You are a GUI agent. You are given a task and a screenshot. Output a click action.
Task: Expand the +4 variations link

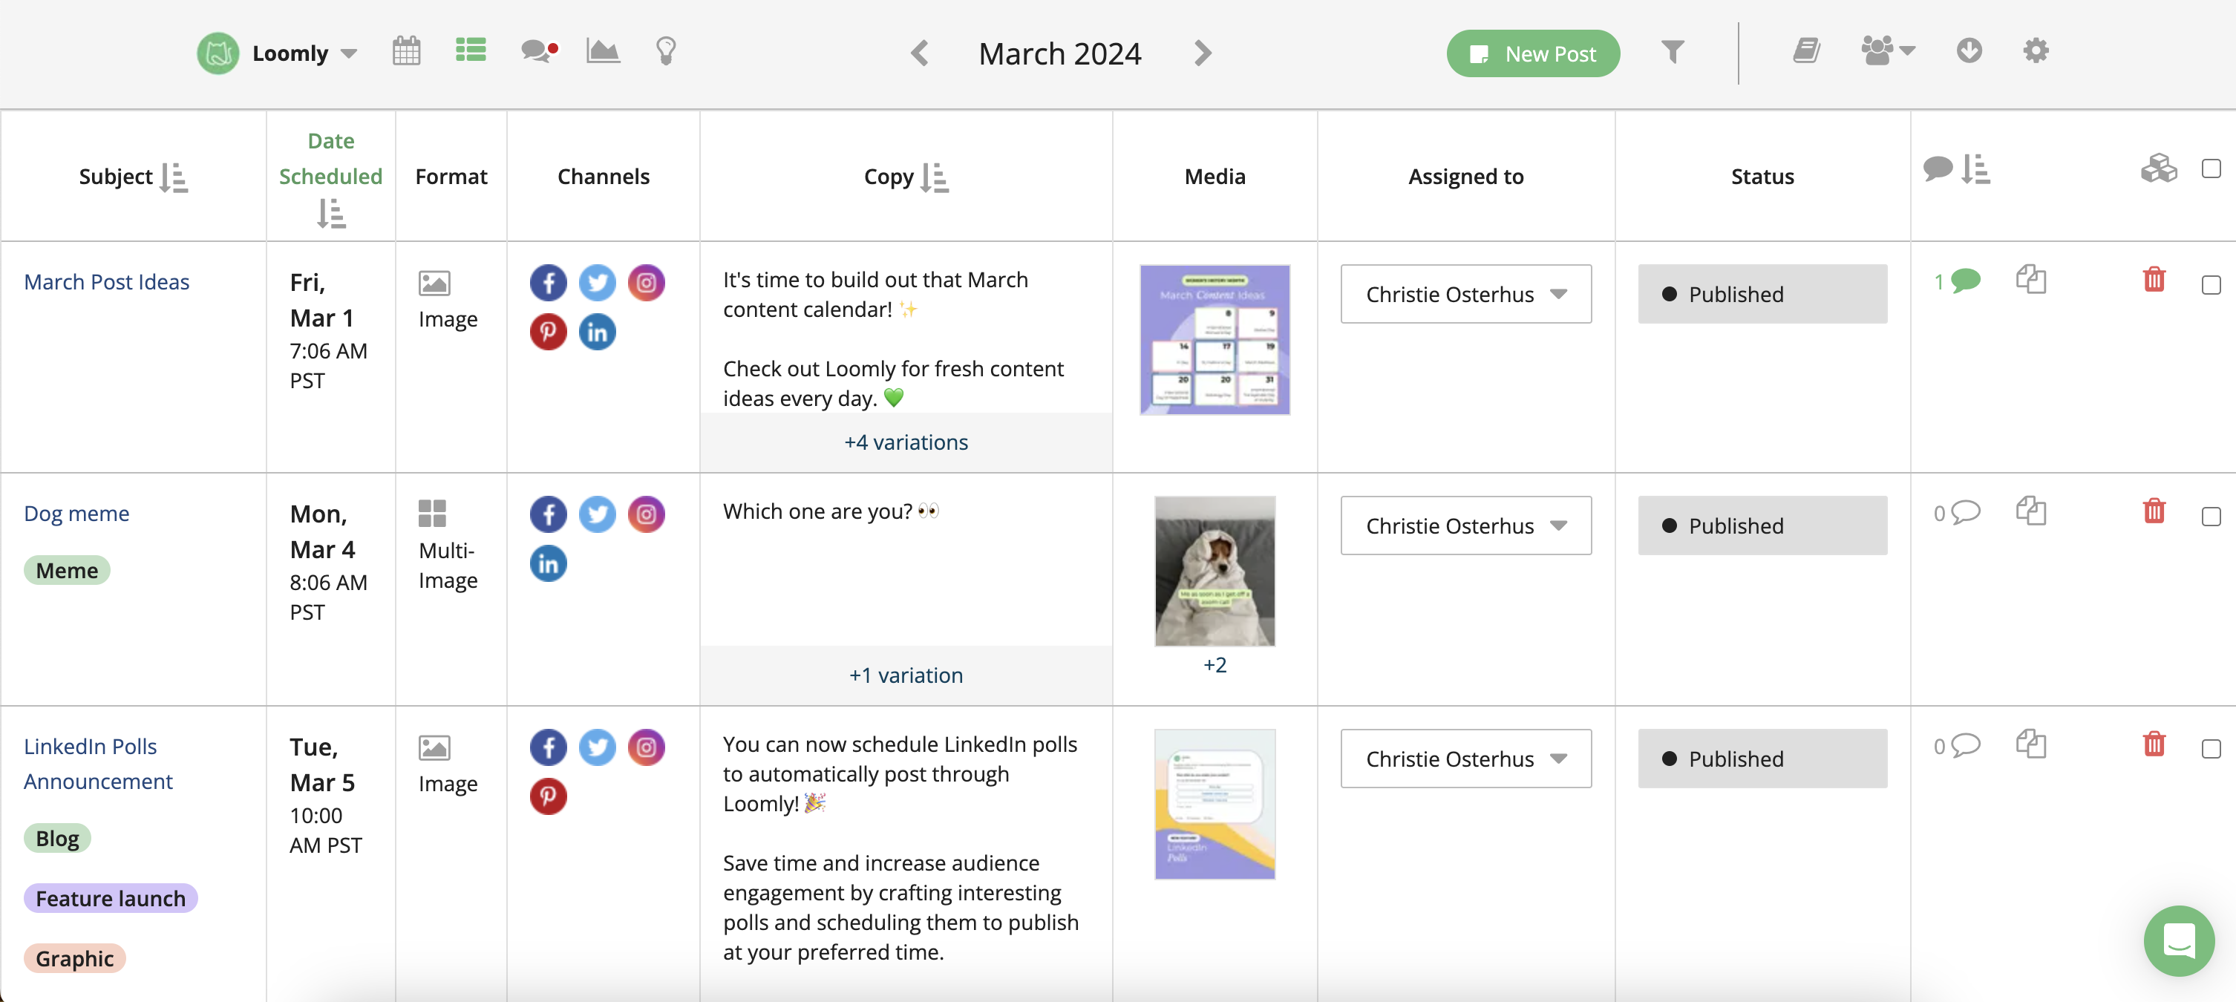(906, 442)
